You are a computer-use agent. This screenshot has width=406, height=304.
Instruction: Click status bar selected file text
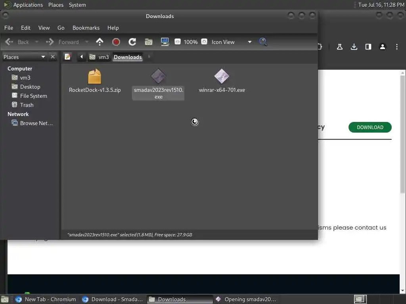[130, 235]
